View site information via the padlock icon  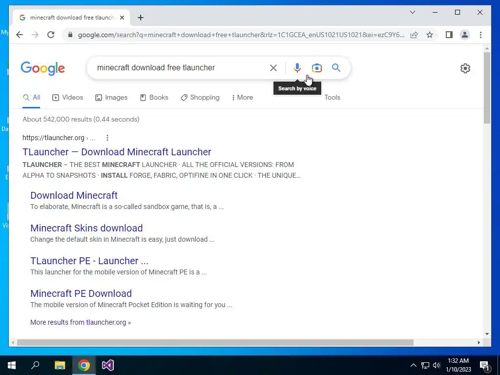pyautogui.click(x=70, y=35)
